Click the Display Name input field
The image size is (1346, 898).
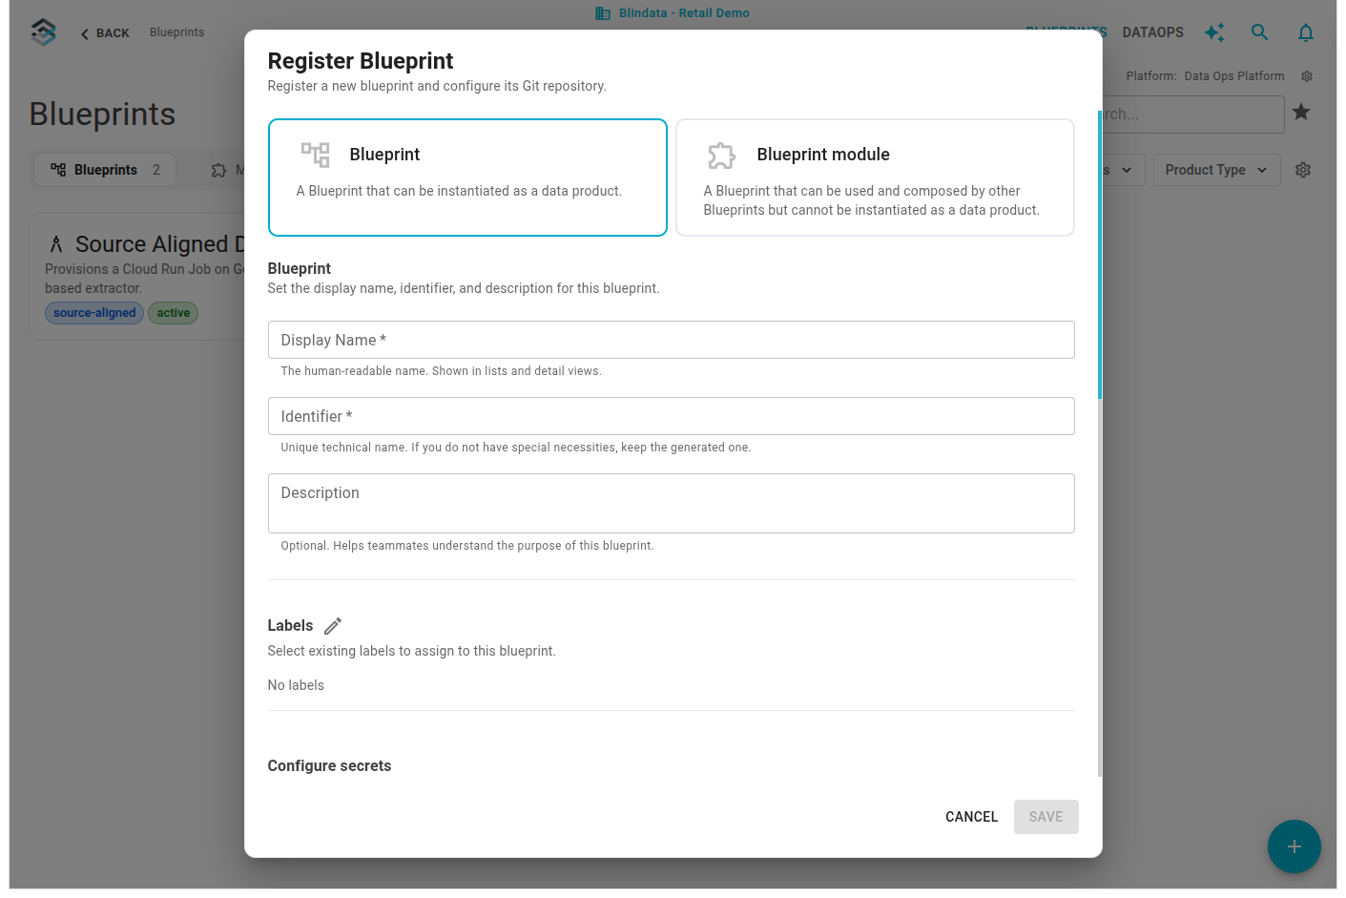coord(672,340)
